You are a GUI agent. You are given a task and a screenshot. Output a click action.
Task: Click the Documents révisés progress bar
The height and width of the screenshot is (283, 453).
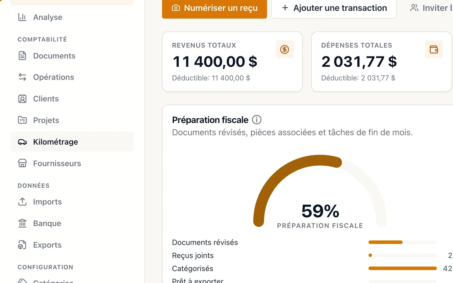pos(402,242)
